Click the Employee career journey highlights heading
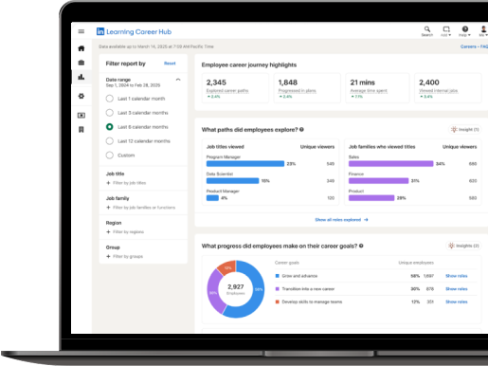 [x=249, y=64]
